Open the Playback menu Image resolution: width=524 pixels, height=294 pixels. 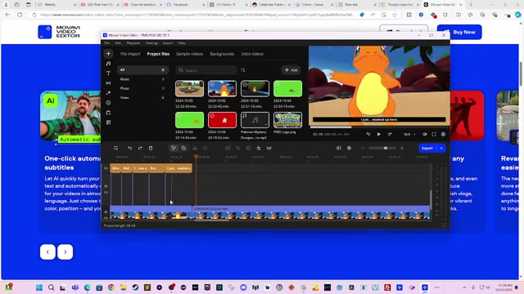(x=133, y=43)
